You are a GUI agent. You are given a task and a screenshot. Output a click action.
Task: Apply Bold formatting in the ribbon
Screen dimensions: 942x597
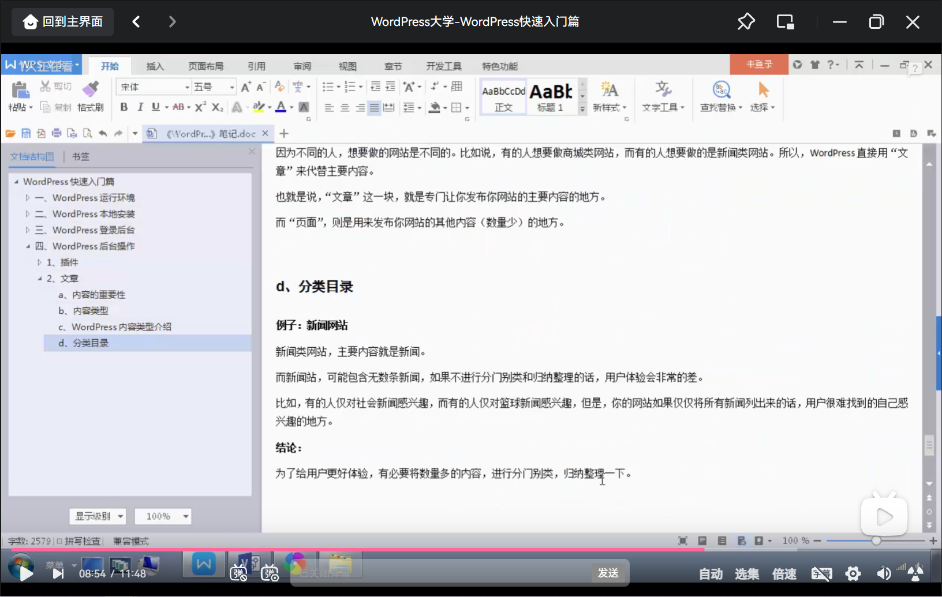click(124, 107)
